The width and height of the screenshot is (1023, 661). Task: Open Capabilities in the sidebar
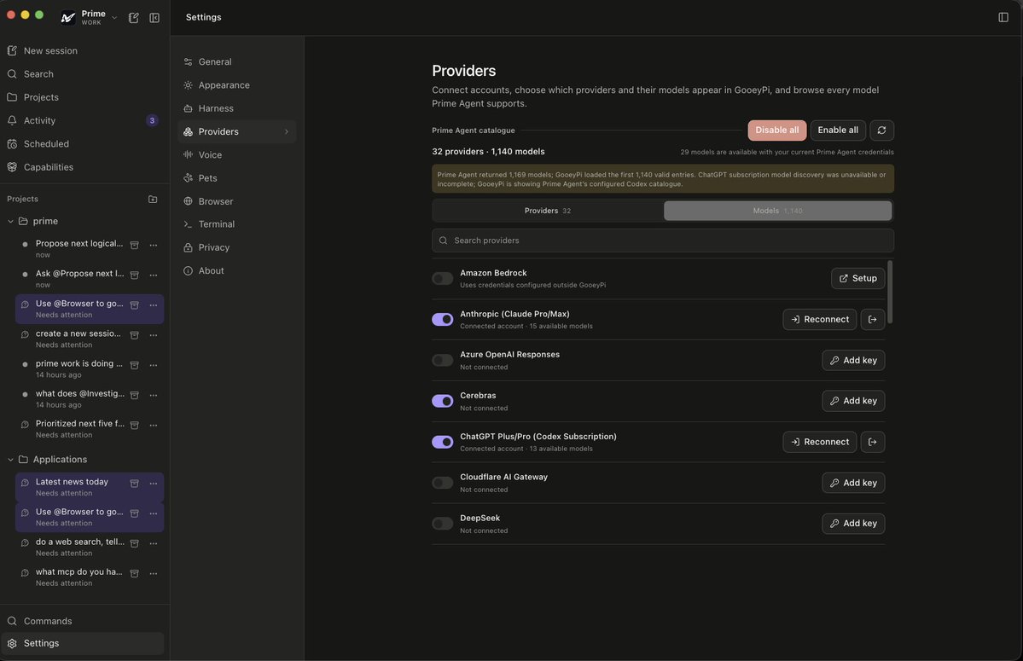(83, 167)
